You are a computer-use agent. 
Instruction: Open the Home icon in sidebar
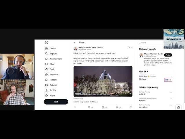coord(47,48)
